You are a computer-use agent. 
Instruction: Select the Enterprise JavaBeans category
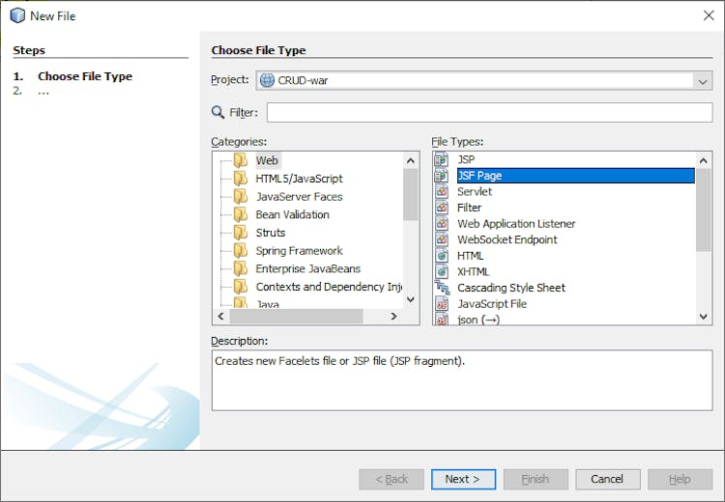(307, 268)
